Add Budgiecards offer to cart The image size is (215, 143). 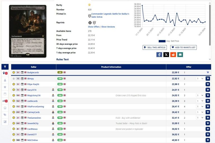[x=208, y=72]
